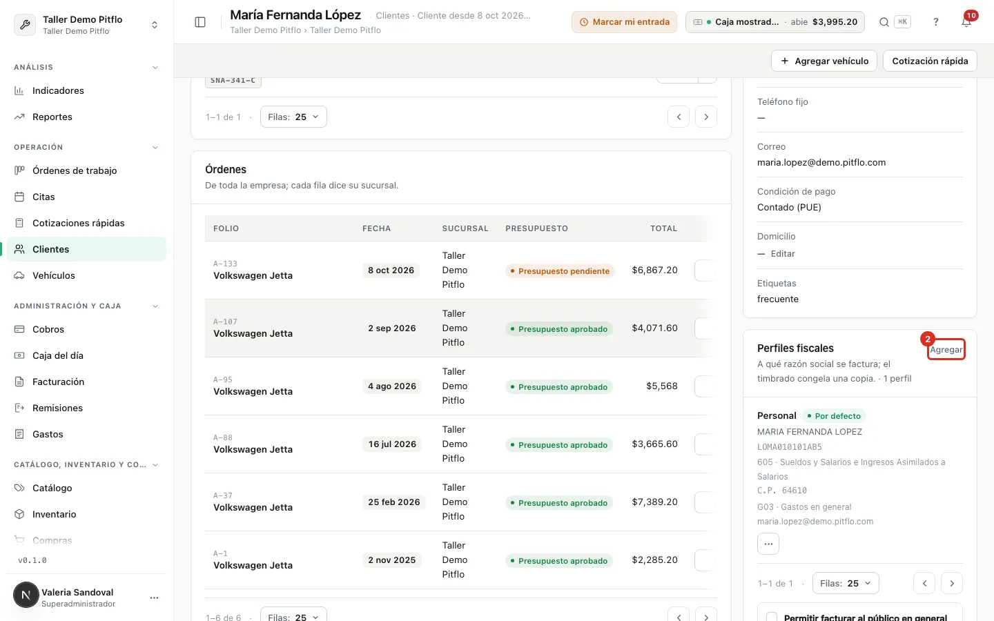Click Agregar vehículo button

pyautogui.click(x=824, y=61)
